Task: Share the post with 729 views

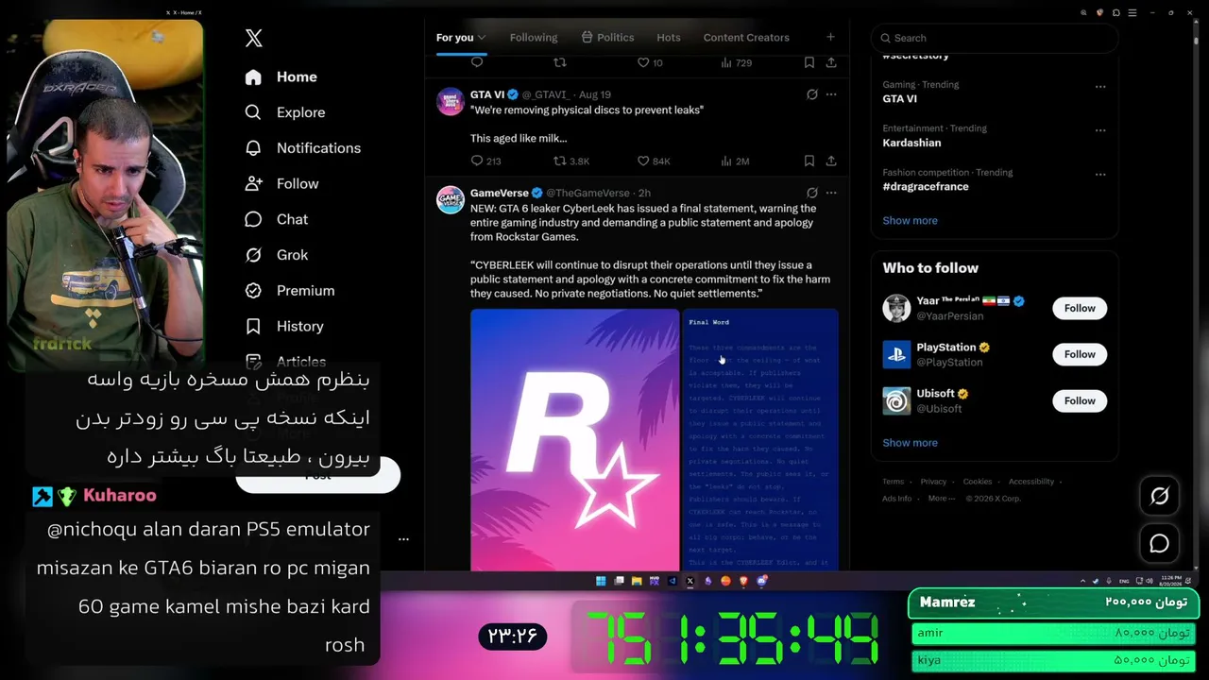Action: coord(831,62)
